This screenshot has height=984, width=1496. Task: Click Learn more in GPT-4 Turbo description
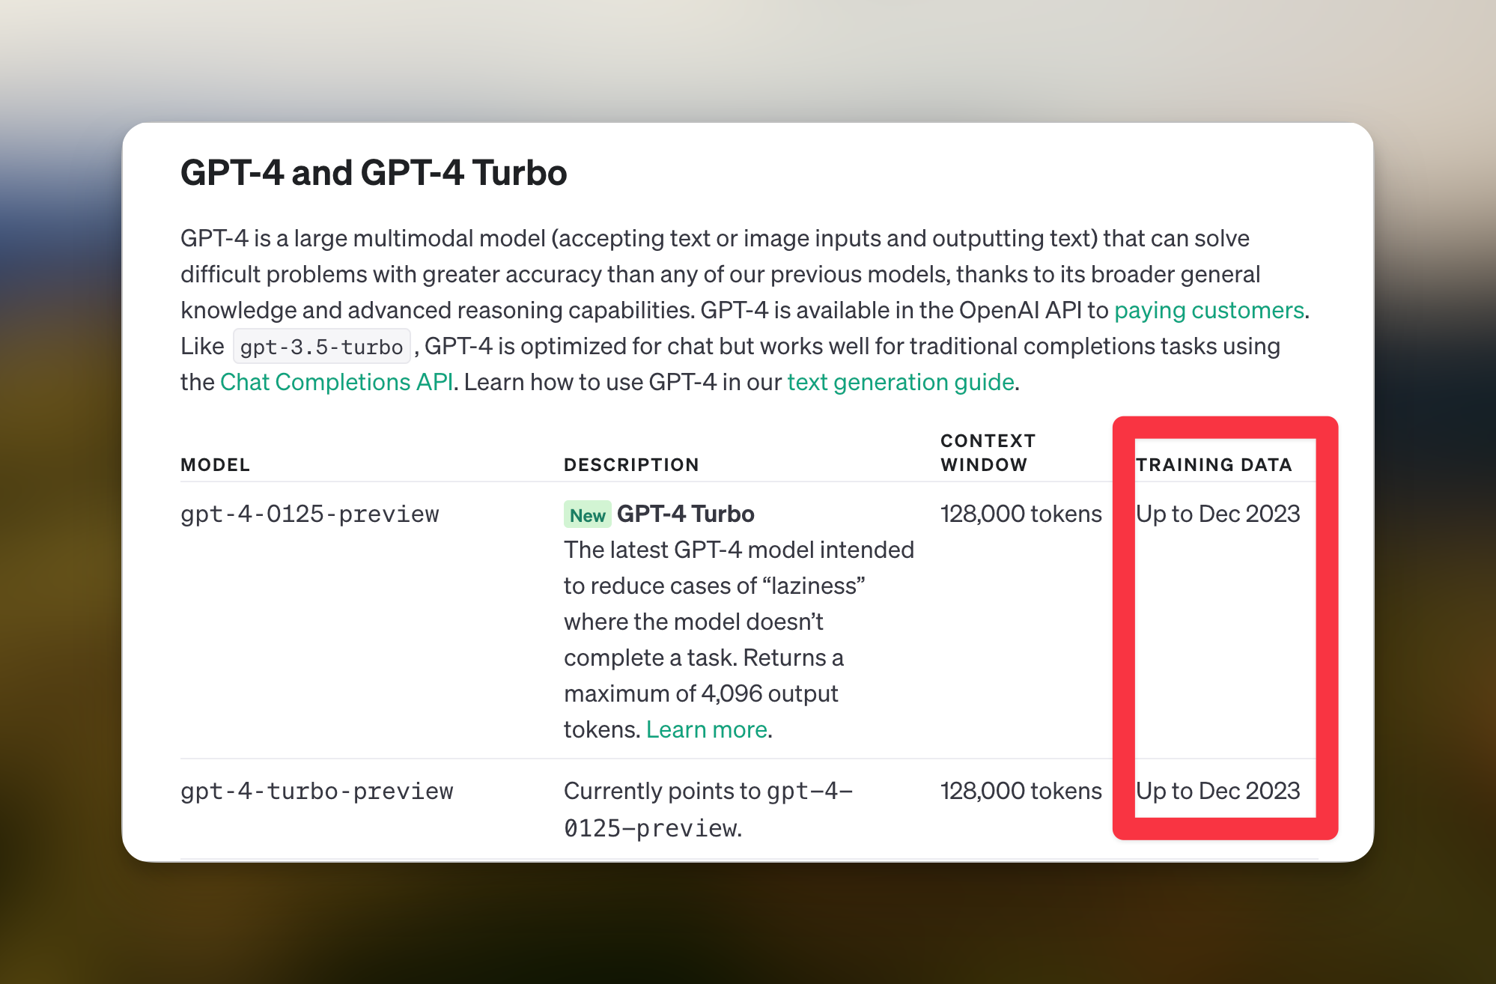click(706, 729)
